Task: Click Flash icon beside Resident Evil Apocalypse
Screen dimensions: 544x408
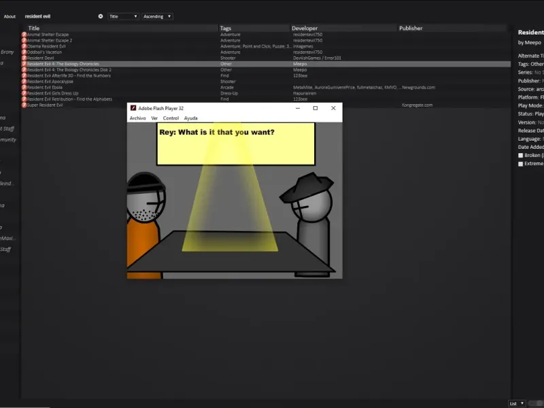Action: [24, 82]
